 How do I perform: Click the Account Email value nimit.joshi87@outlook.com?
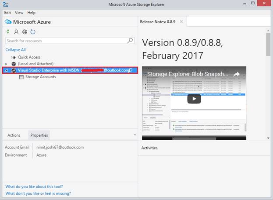(60, 147)
